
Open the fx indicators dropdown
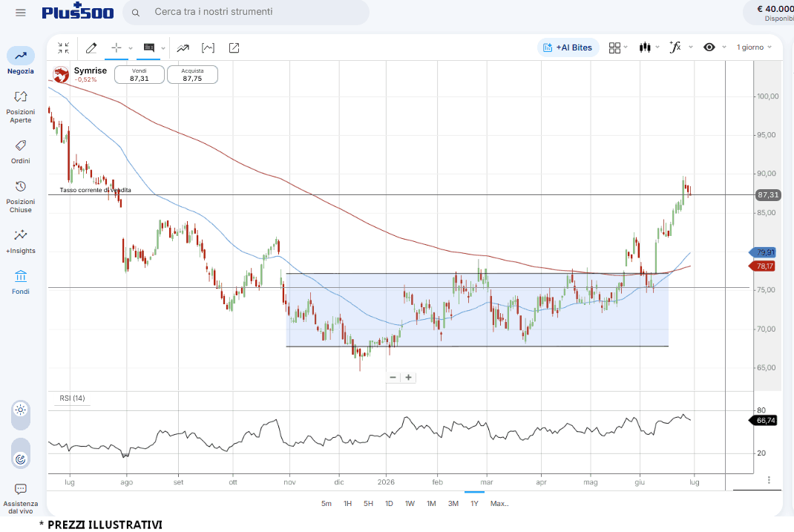click(680, 47)
